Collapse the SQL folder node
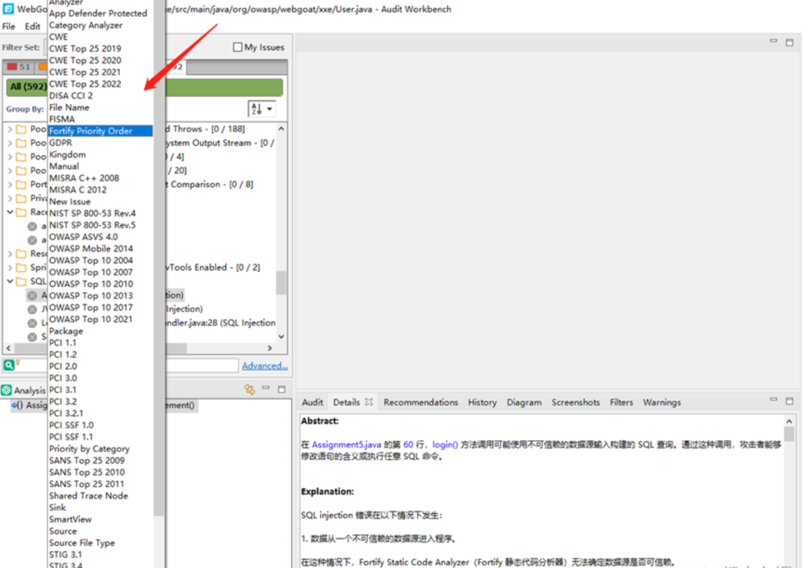The width and height of the screenshot is (802, 568). coord(10,282)
